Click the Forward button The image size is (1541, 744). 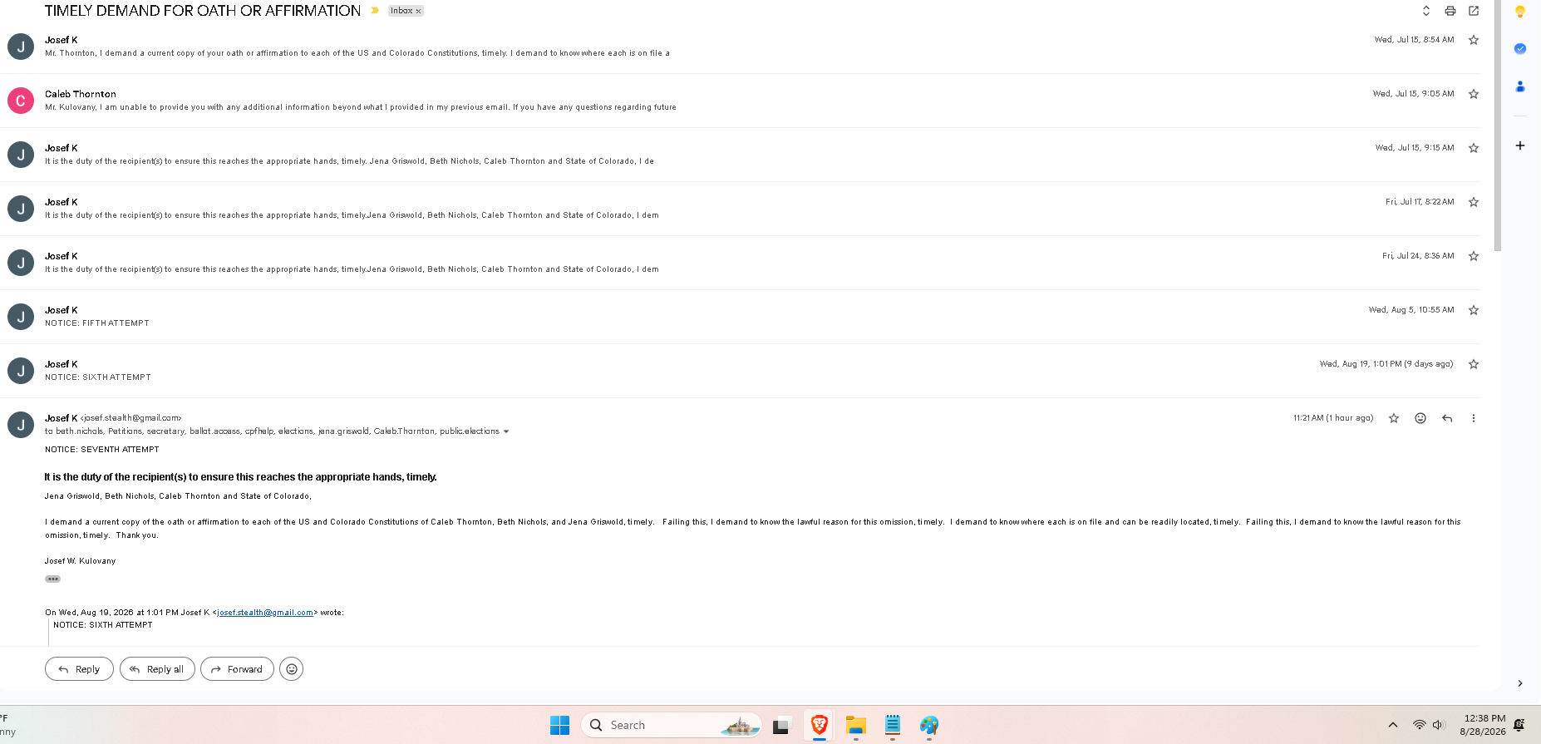coord(237,669)
